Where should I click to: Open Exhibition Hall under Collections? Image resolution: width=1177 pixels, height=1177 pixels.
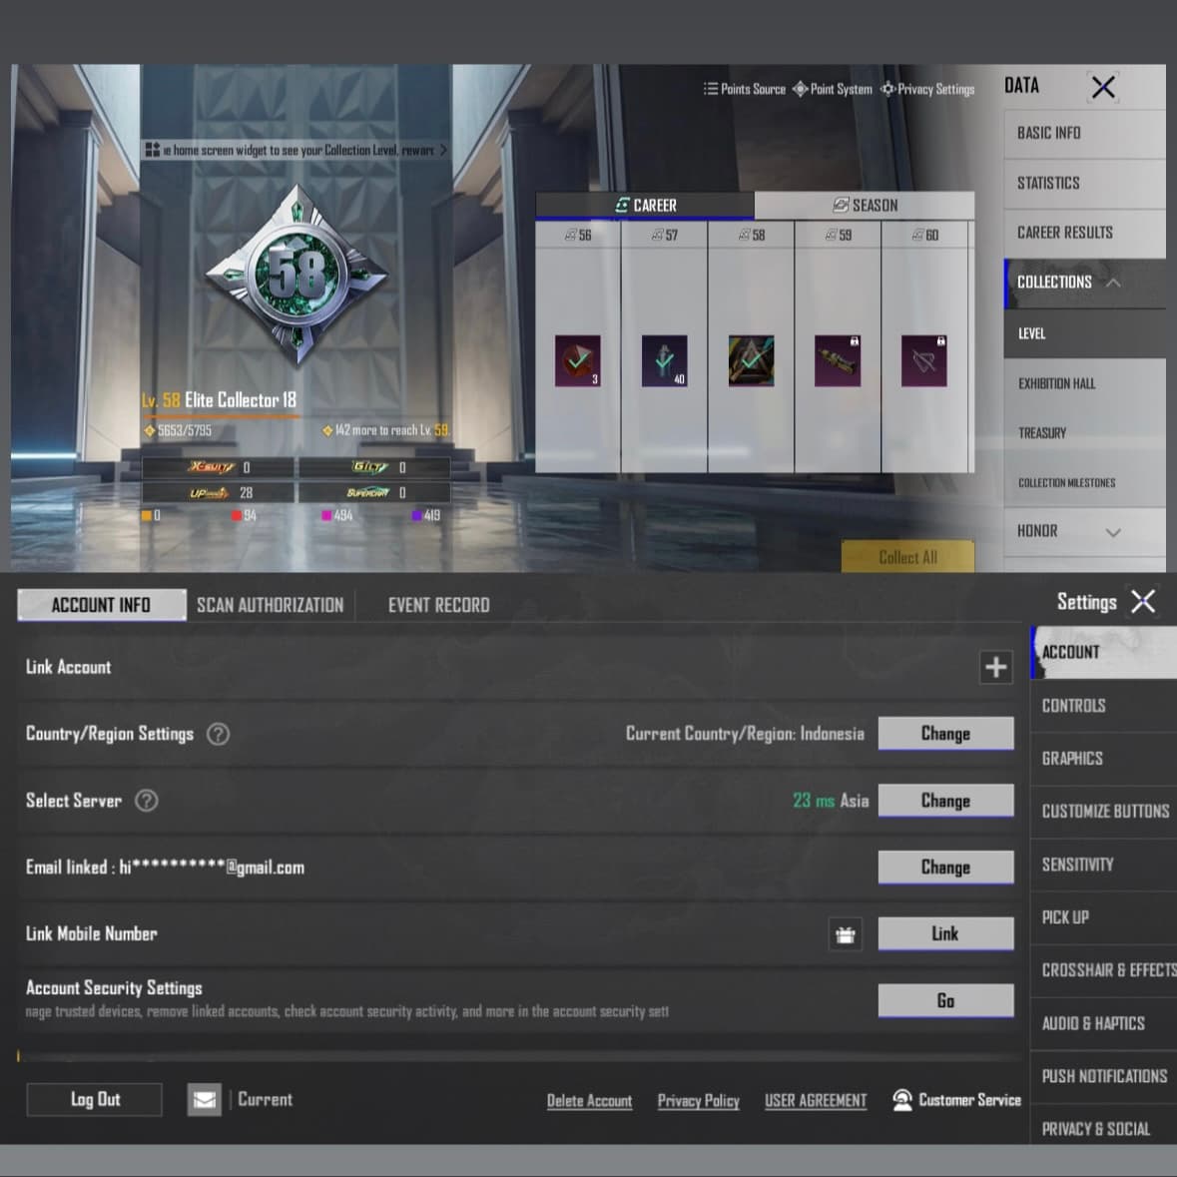click(1085, 383)
